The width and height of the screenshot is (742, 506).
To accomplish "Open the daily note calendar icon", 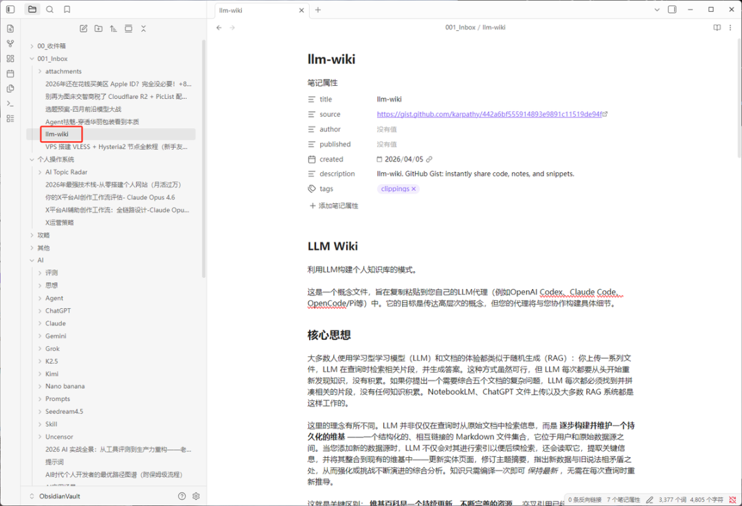I will [10, 73].
